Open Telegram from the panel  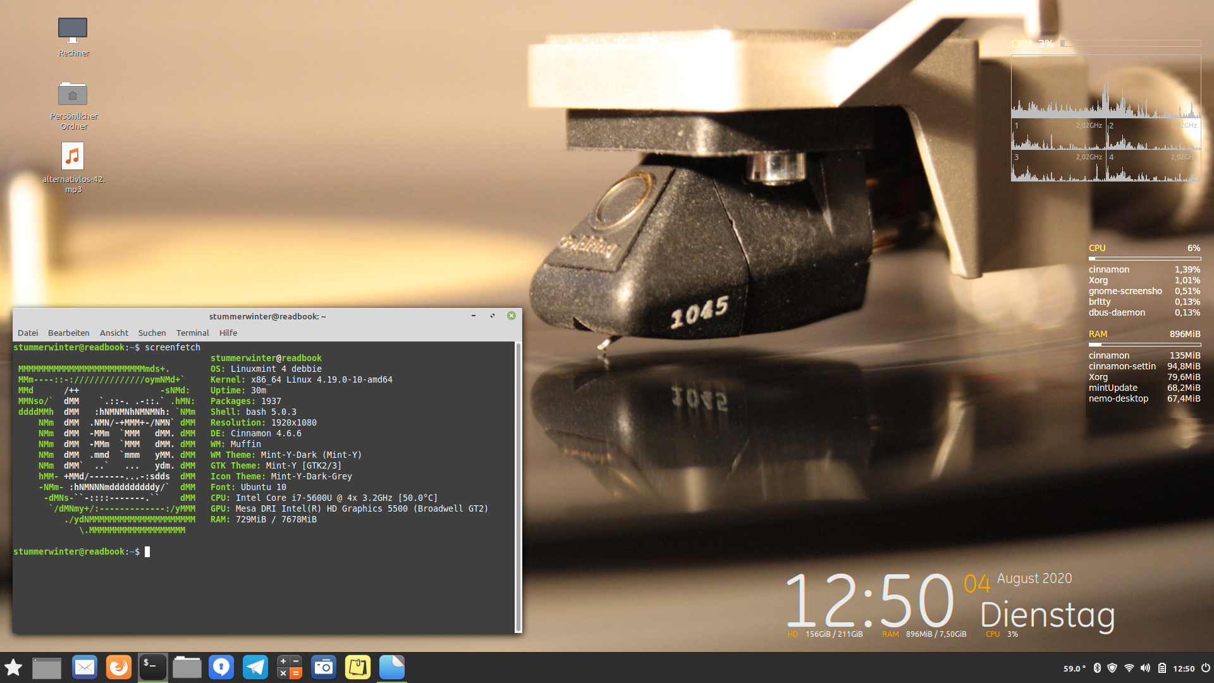[x=255, y=667]
